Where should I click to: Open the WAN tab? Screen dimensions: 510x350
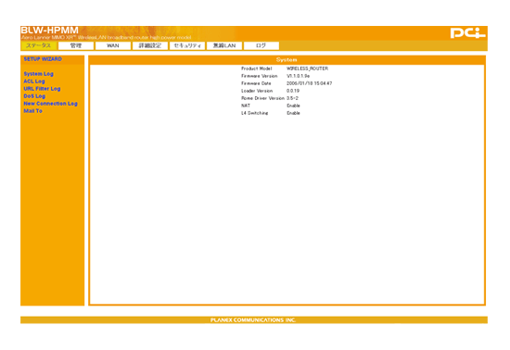click(113, 45)
